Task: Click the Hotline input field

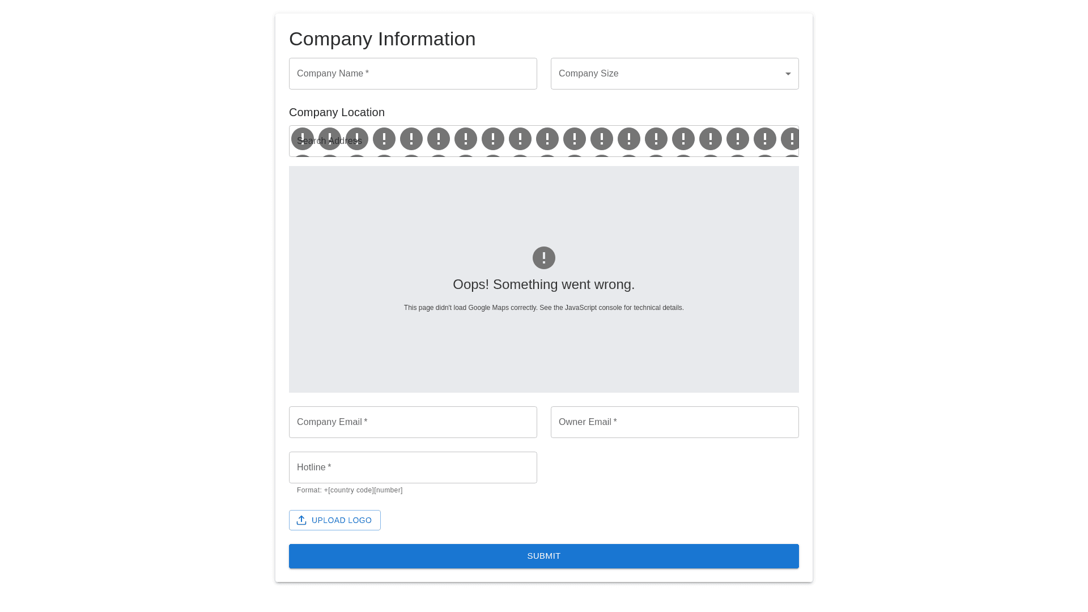Action: pyautogui.click(x=413, y=467)
